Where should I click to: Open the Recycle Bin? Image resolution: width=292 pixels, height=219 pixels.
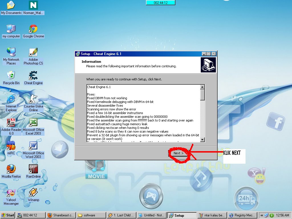point(11,78)
